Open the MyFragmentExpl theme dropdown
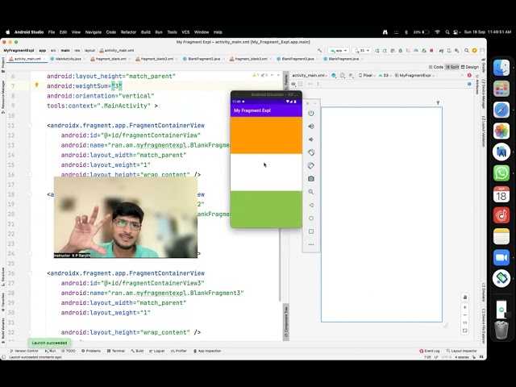The width and height of the screenshot is (516, 387). click(414, 75)
